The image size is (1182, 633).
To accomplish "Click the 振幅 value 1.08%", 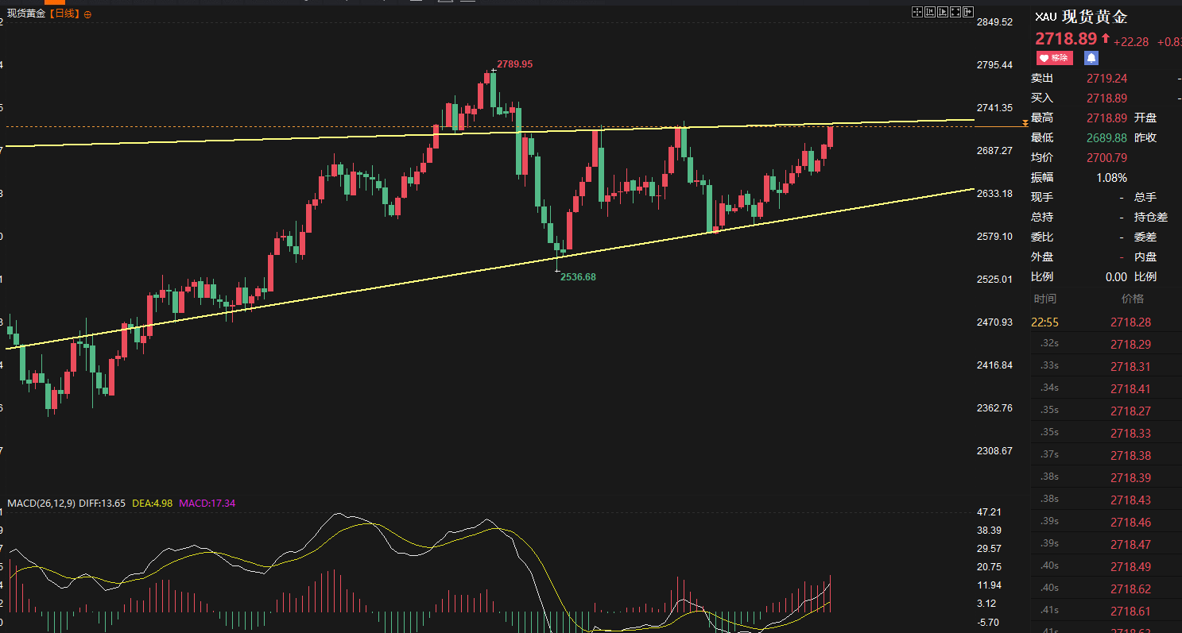I will coord(1112,177).
